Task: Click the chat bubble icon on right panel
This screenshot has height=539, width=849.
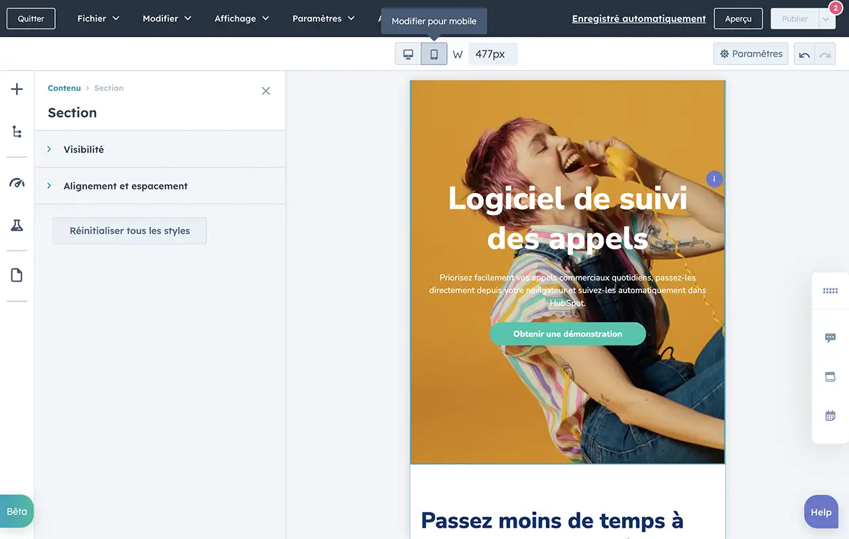Action: click(830, 338)
